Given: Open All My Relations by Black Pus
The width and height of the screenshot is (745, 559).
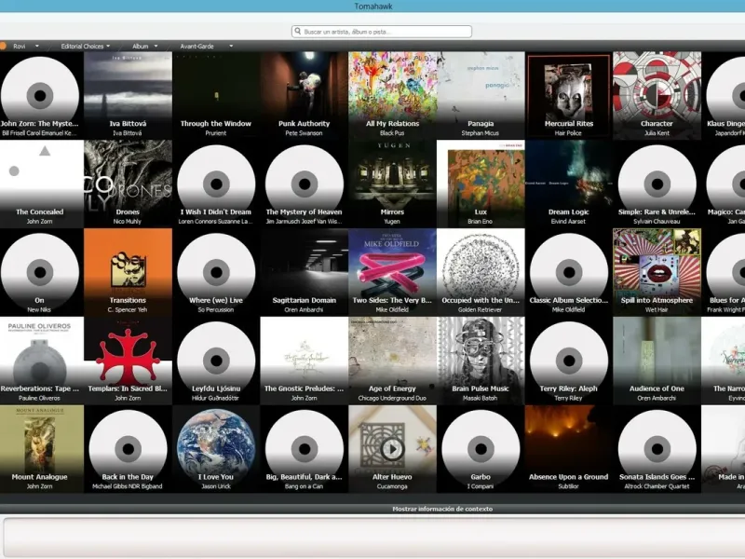Looking at the screenshot, I should [x=392, y=95].
